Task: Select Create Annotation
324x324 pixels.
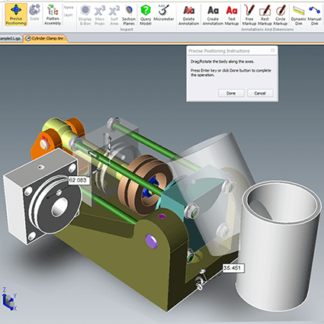Action: [x=213, y=15]
